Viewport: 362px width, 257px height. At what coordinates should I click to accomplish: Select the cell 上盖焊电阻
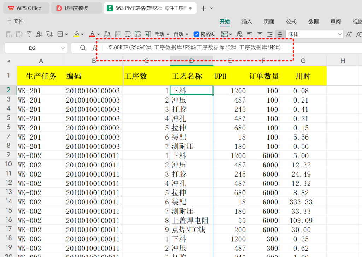pos(191,220)
